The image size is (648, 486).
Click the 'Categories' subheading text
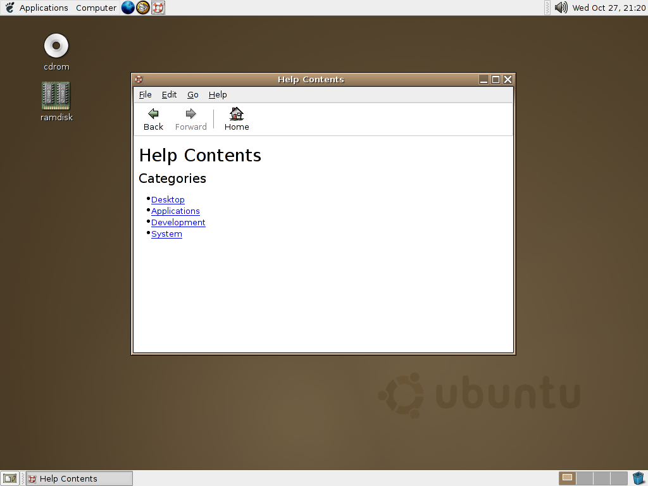click(x=172, y=178)
